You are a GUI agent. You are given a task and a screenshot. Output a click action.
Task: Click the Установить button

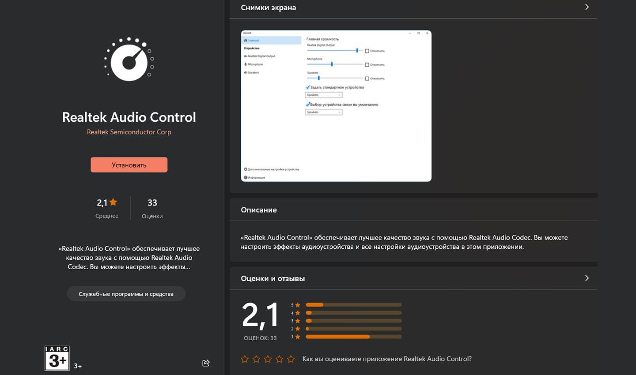pos(129,165)
